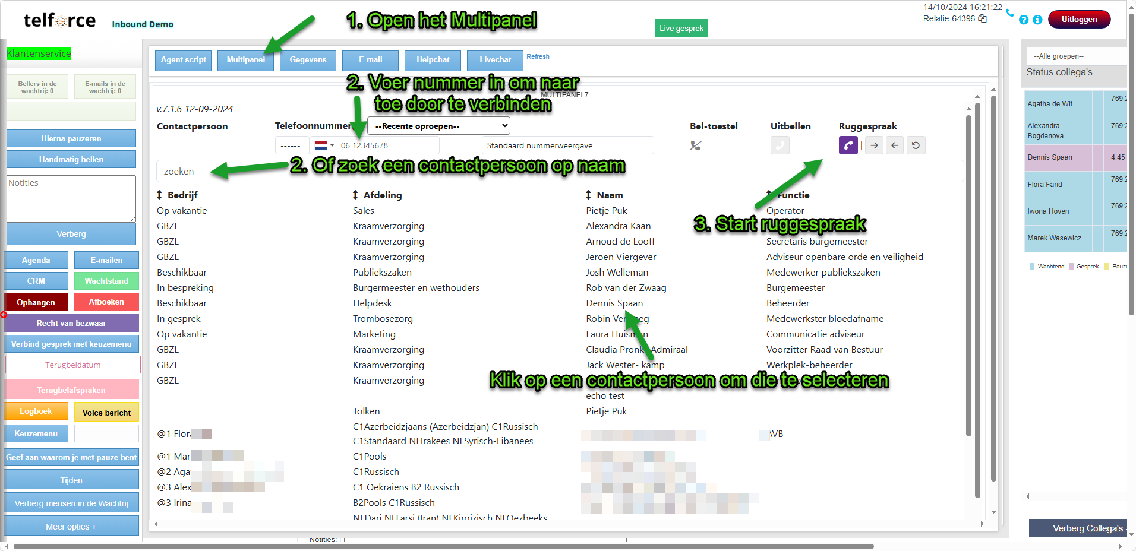Click the crossed-out phone icon under Bel-toestel
The height and width of the screenshot is (551, 1136).
[x=695, y=145]
